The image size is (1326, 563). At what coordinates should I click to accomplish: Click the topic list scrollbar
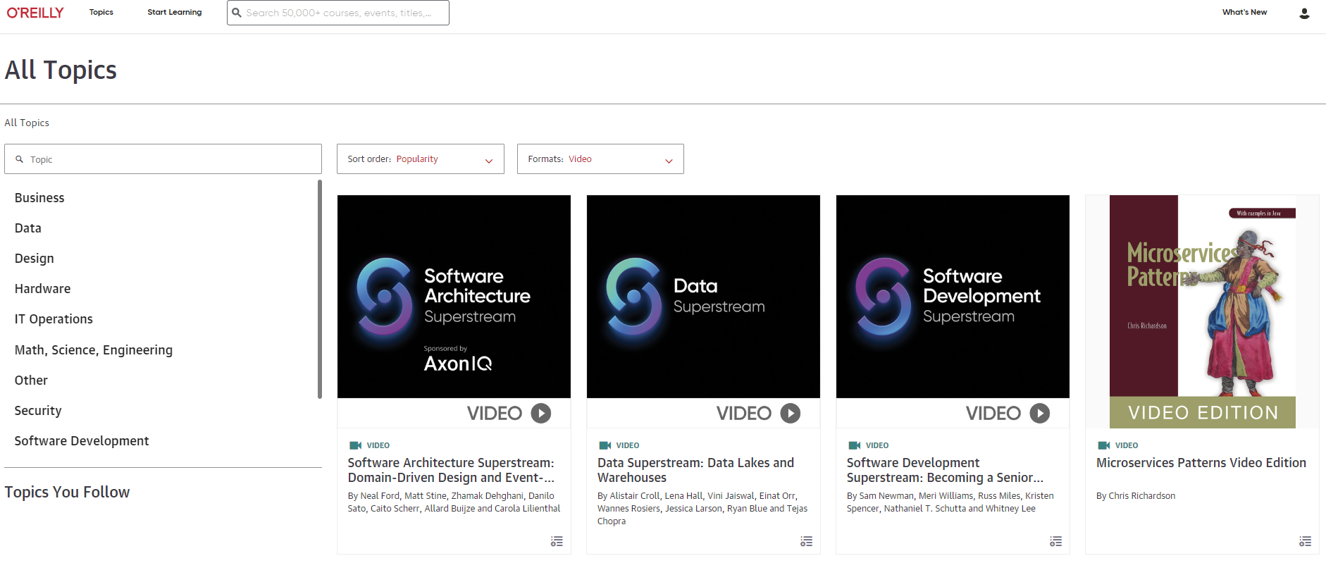tap(320, 289)
